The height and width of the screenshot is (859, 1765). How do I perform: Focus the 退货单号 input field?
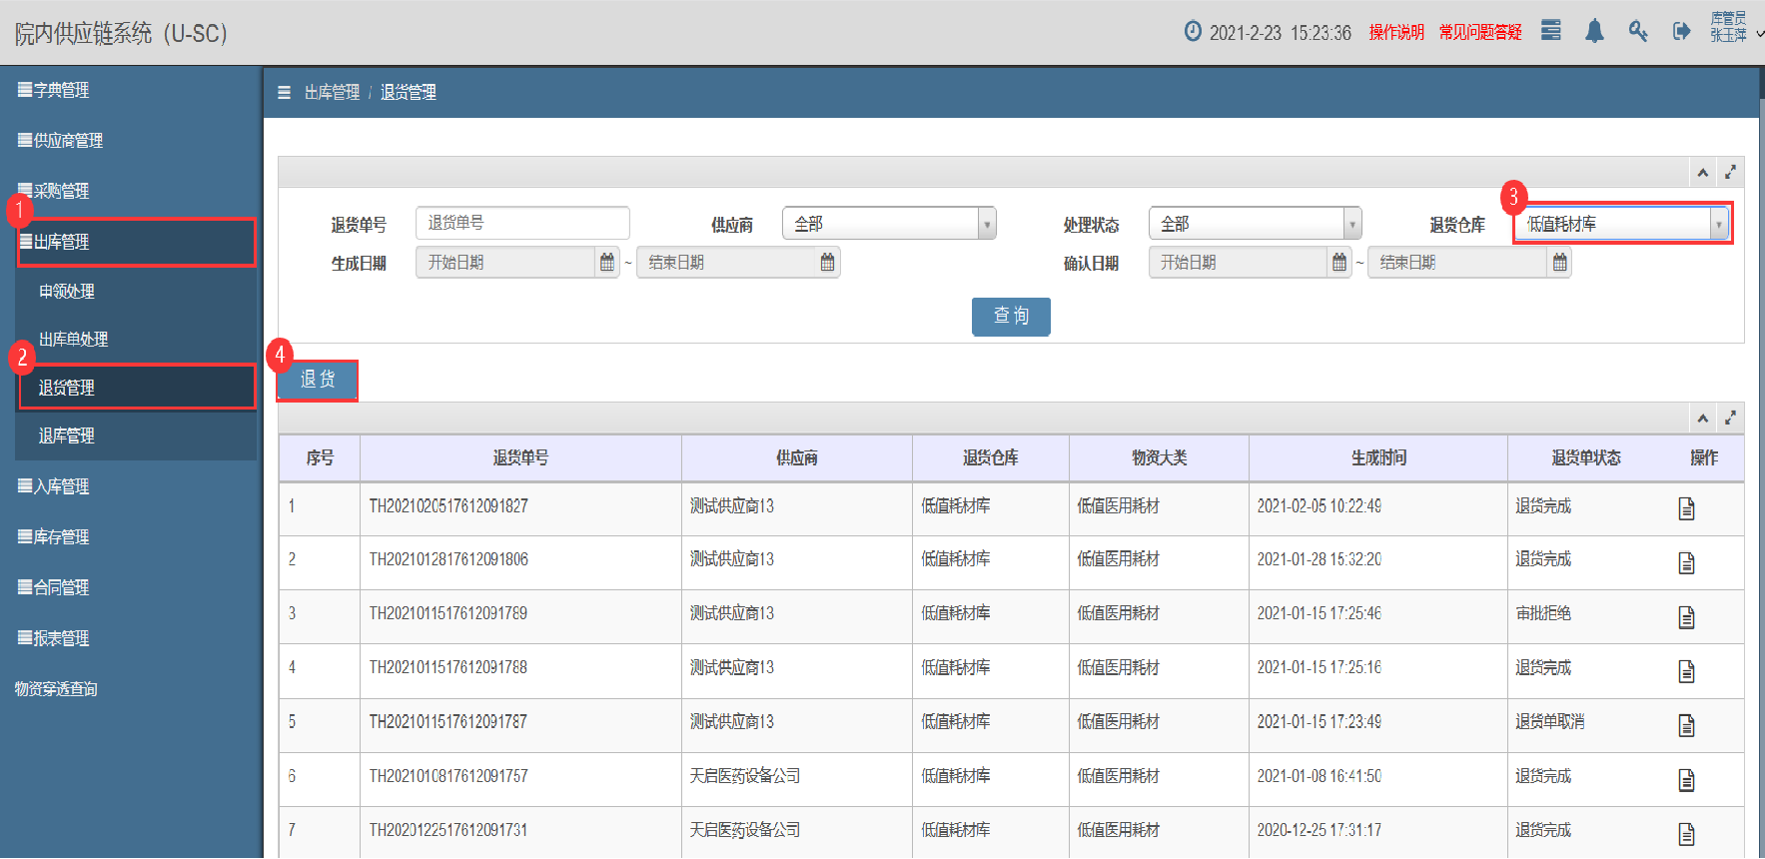tap(522, 223)
